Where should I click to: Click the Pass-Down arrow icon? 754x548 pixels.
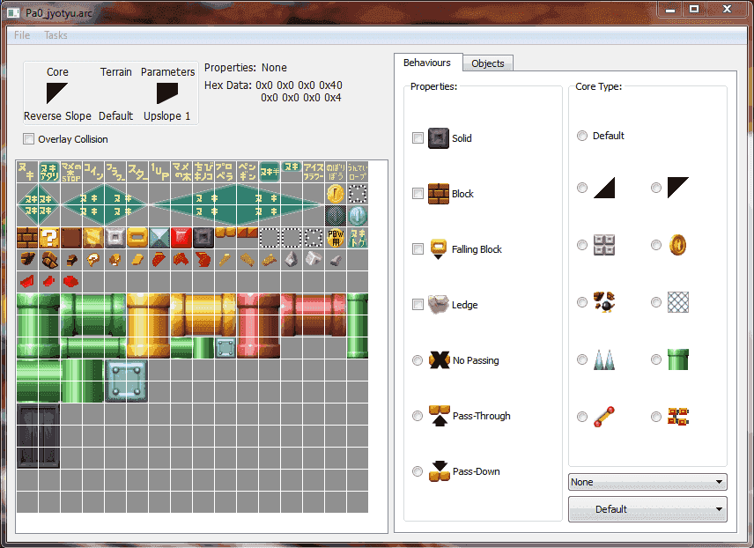(x=439, y=471)
